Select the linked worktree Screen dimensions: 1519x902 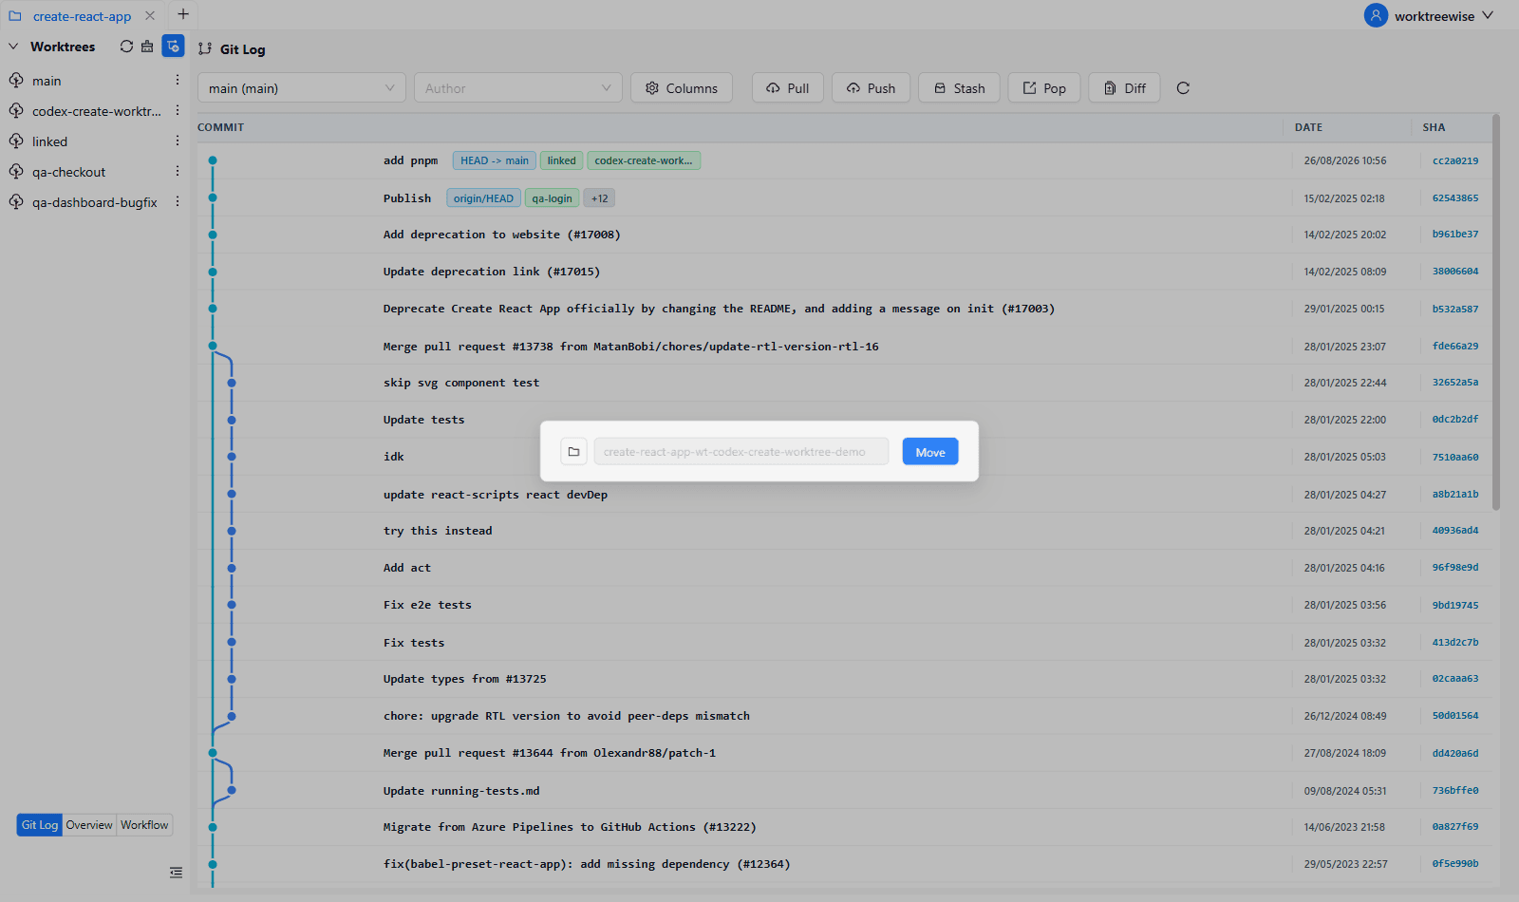click(49, 141)
